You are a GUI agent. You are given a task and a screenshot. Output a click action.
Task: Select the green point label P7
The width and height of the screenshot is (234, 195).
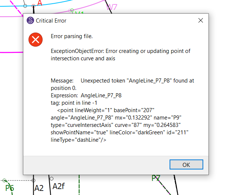point(156,178)
